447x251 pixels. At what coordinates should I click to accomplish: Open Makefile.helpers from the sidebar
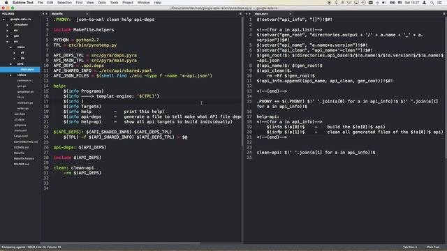pos(24,158)
